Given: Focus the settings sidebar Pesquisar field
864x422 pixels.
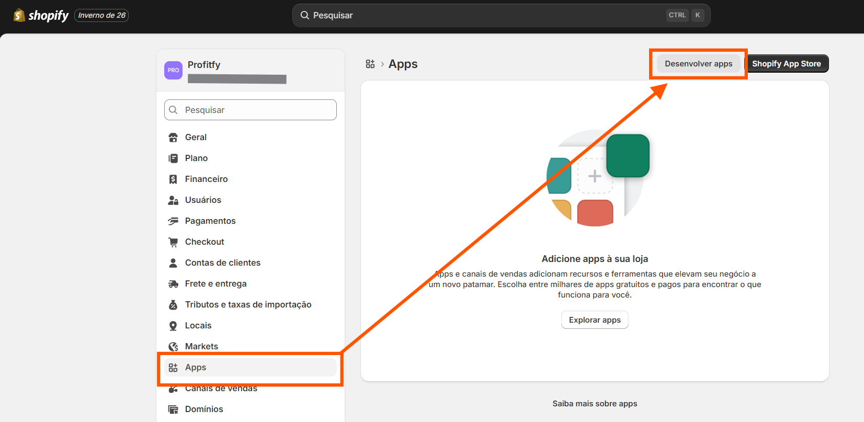Looking at the screenshot, I should point(251,110).
